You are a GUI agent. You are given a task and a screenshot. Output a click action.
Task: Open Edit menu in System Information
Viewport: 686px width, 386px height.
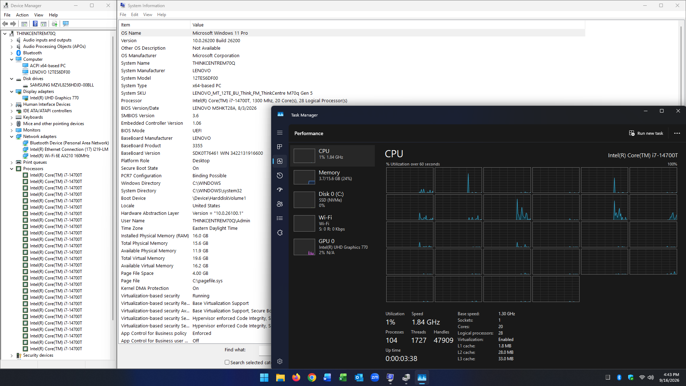coord(135,15)
